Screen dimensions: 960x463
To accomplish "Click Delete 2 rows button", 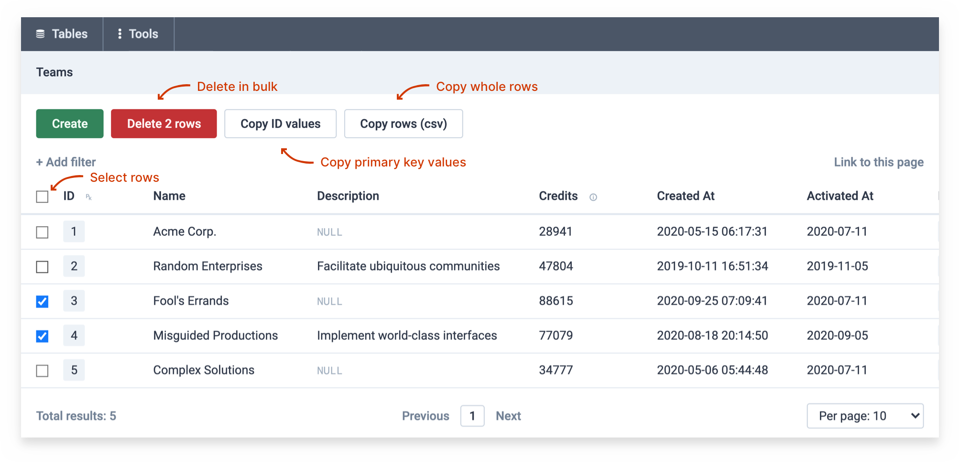I will pyautogui.click(x=164, y=123).
